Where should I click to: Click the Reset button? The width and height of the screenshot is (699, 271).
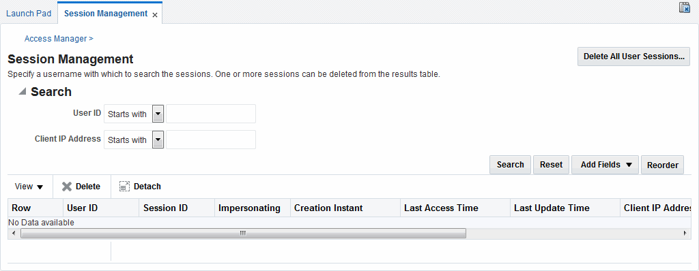[551, 165]
